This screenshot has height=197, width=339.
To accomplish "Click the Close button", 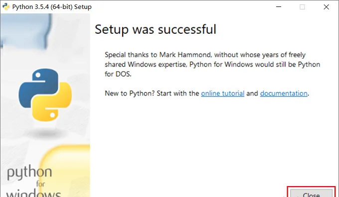I will (x=311, y=193).
